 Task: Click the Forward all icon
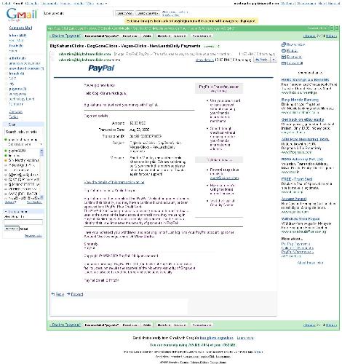pyautogui.click(x=284, y=63)
